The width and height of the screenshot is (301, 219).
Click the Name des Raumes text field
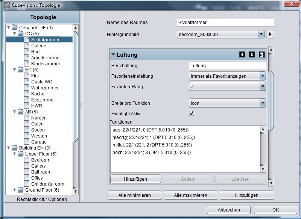coord(225,23)
